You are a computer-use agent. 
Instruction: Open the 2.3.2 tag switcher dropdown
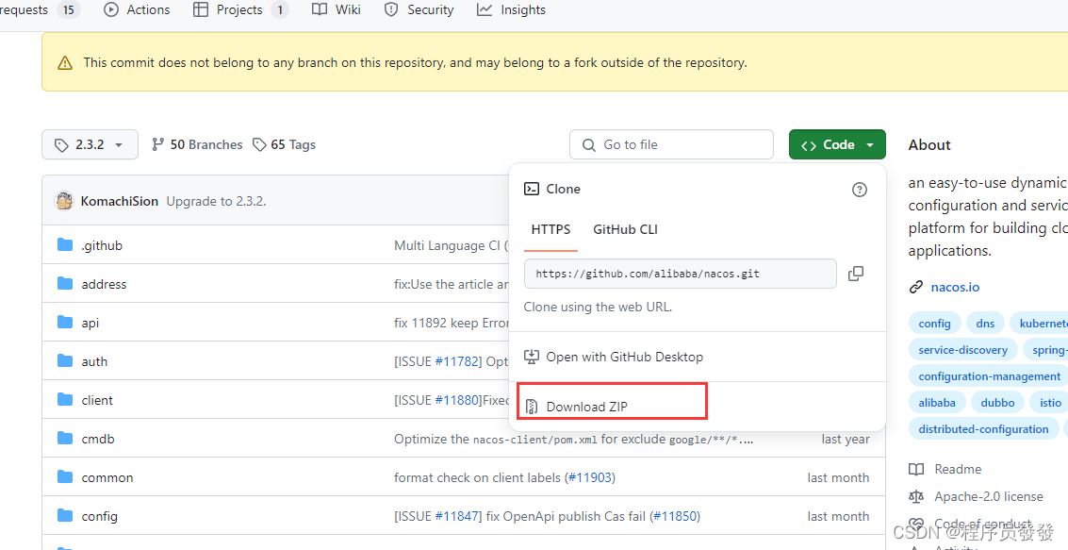pyautogui.click(x=90, y=144)
